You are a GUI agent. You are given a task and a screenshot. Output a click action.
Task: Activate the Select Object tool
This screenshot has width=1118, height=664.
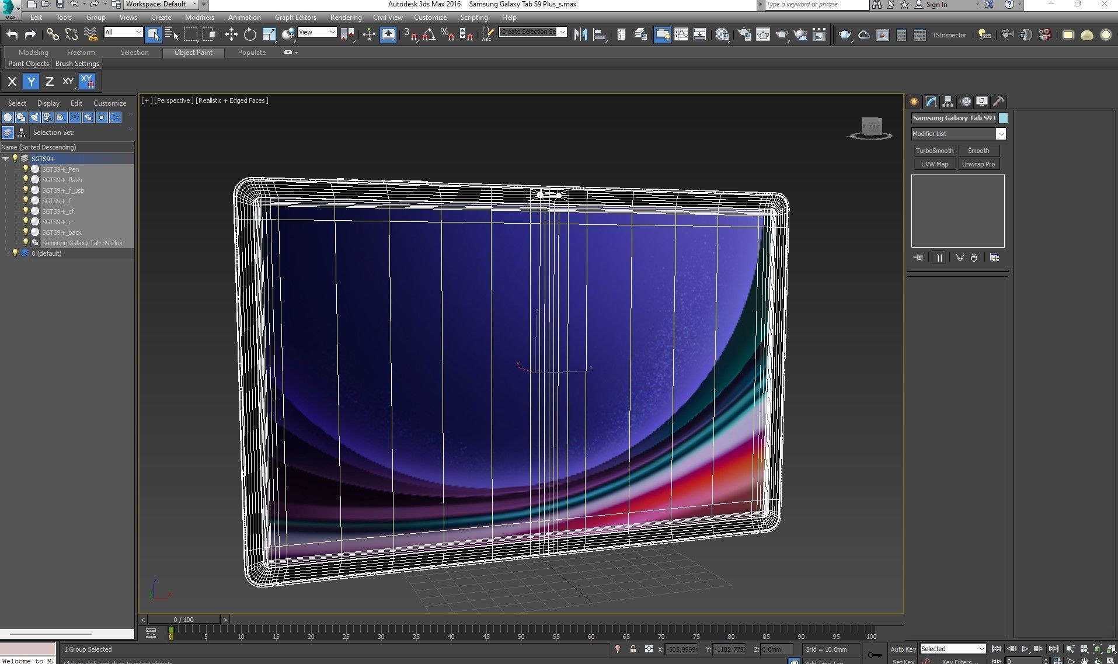pyautogui.click(x=153, y=34)
